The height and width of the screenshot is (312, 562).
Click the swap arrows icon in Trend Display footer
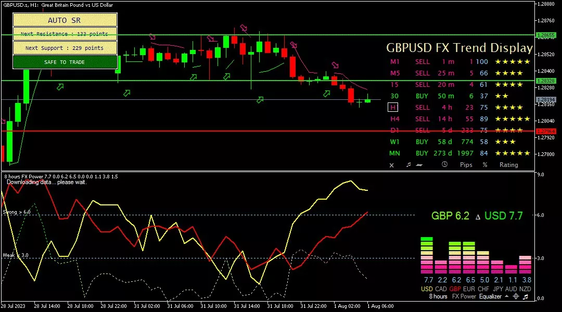[x=419, y=165]
